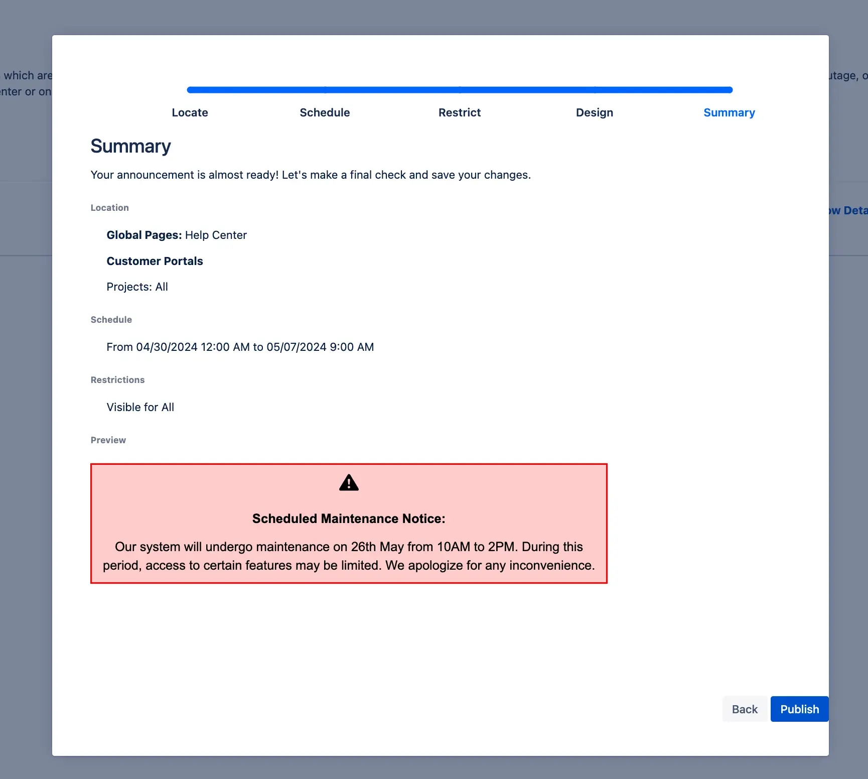Click the Location section label

[x=109, y=208]
